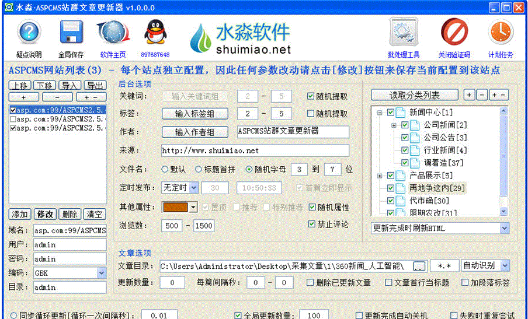The width and height of the screenshot is (528, 319).
Task: Click the 删除 site button
Action: [70, 214]
